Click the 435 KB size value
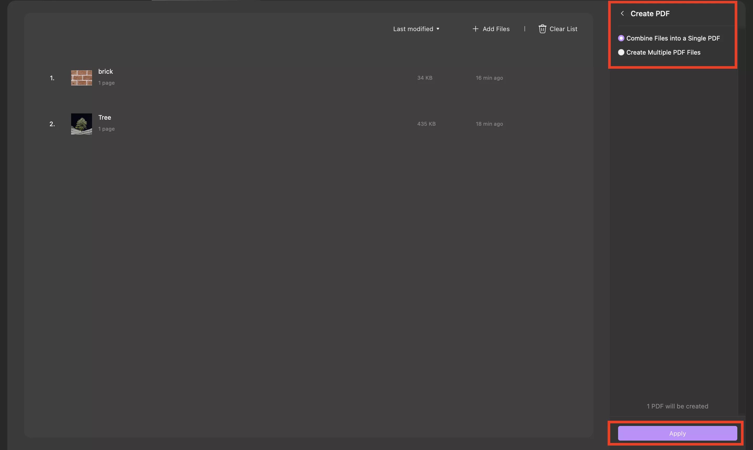 [x=426, y=124]
